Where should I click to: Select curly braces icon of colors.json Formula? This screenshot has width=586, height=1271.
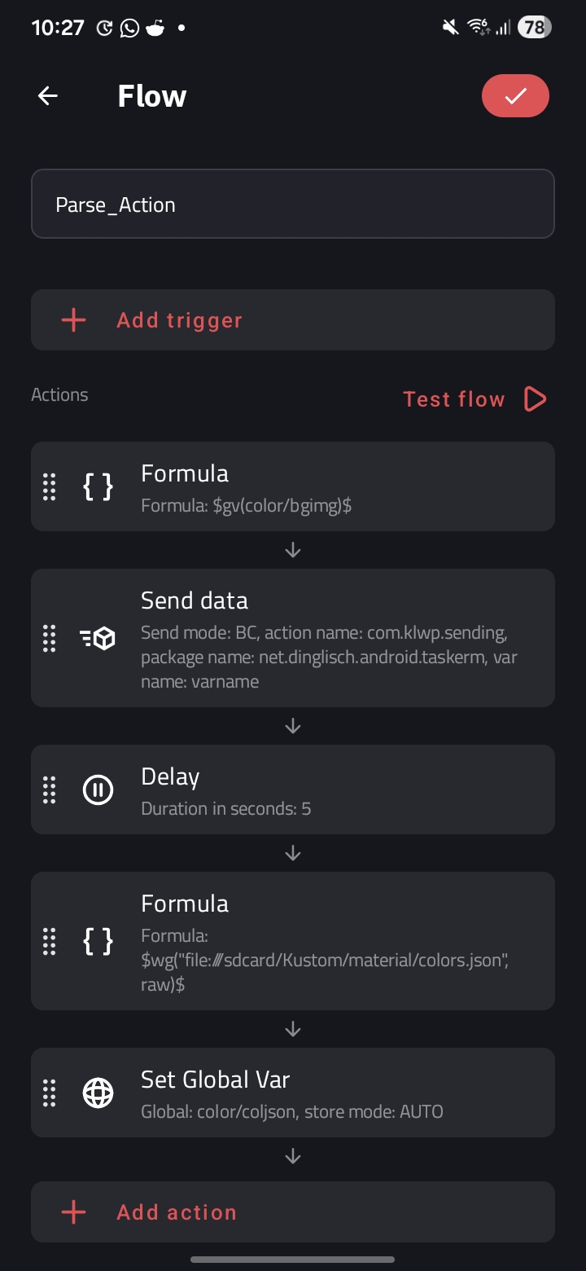(x=98, y=941)
